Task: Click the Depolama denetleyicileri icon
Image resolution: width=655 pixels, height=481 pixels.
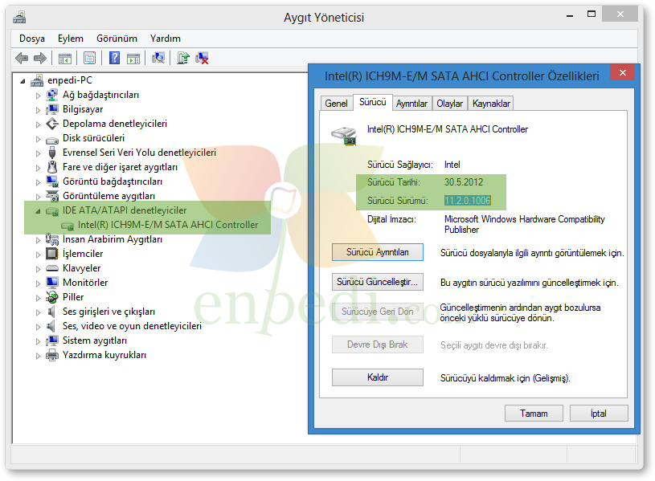Action: [x=51, y=124]
